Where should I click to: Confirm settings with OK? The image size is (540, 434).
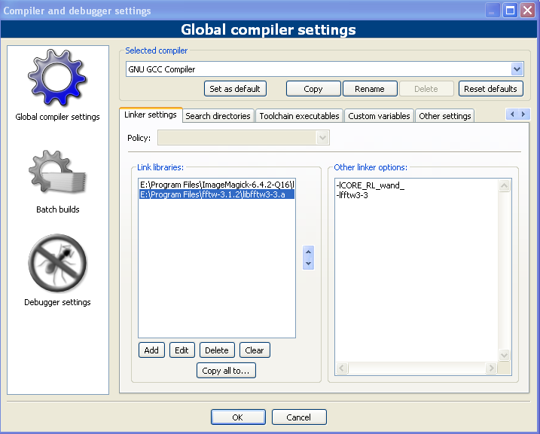click(x=238, y=417)
